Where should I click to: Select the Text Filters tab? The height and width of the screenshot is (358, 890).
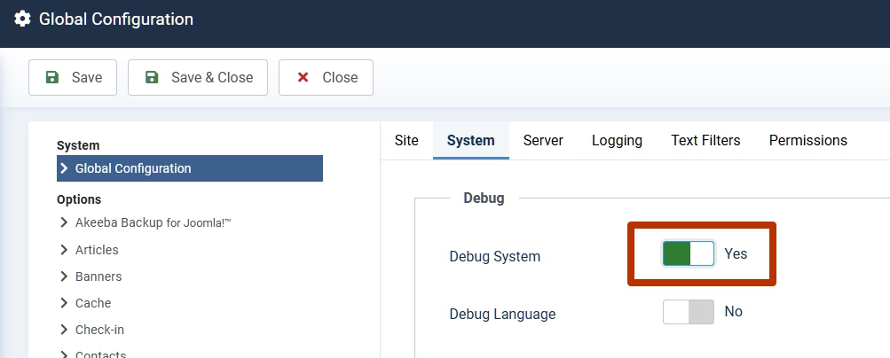coord(705,140)
